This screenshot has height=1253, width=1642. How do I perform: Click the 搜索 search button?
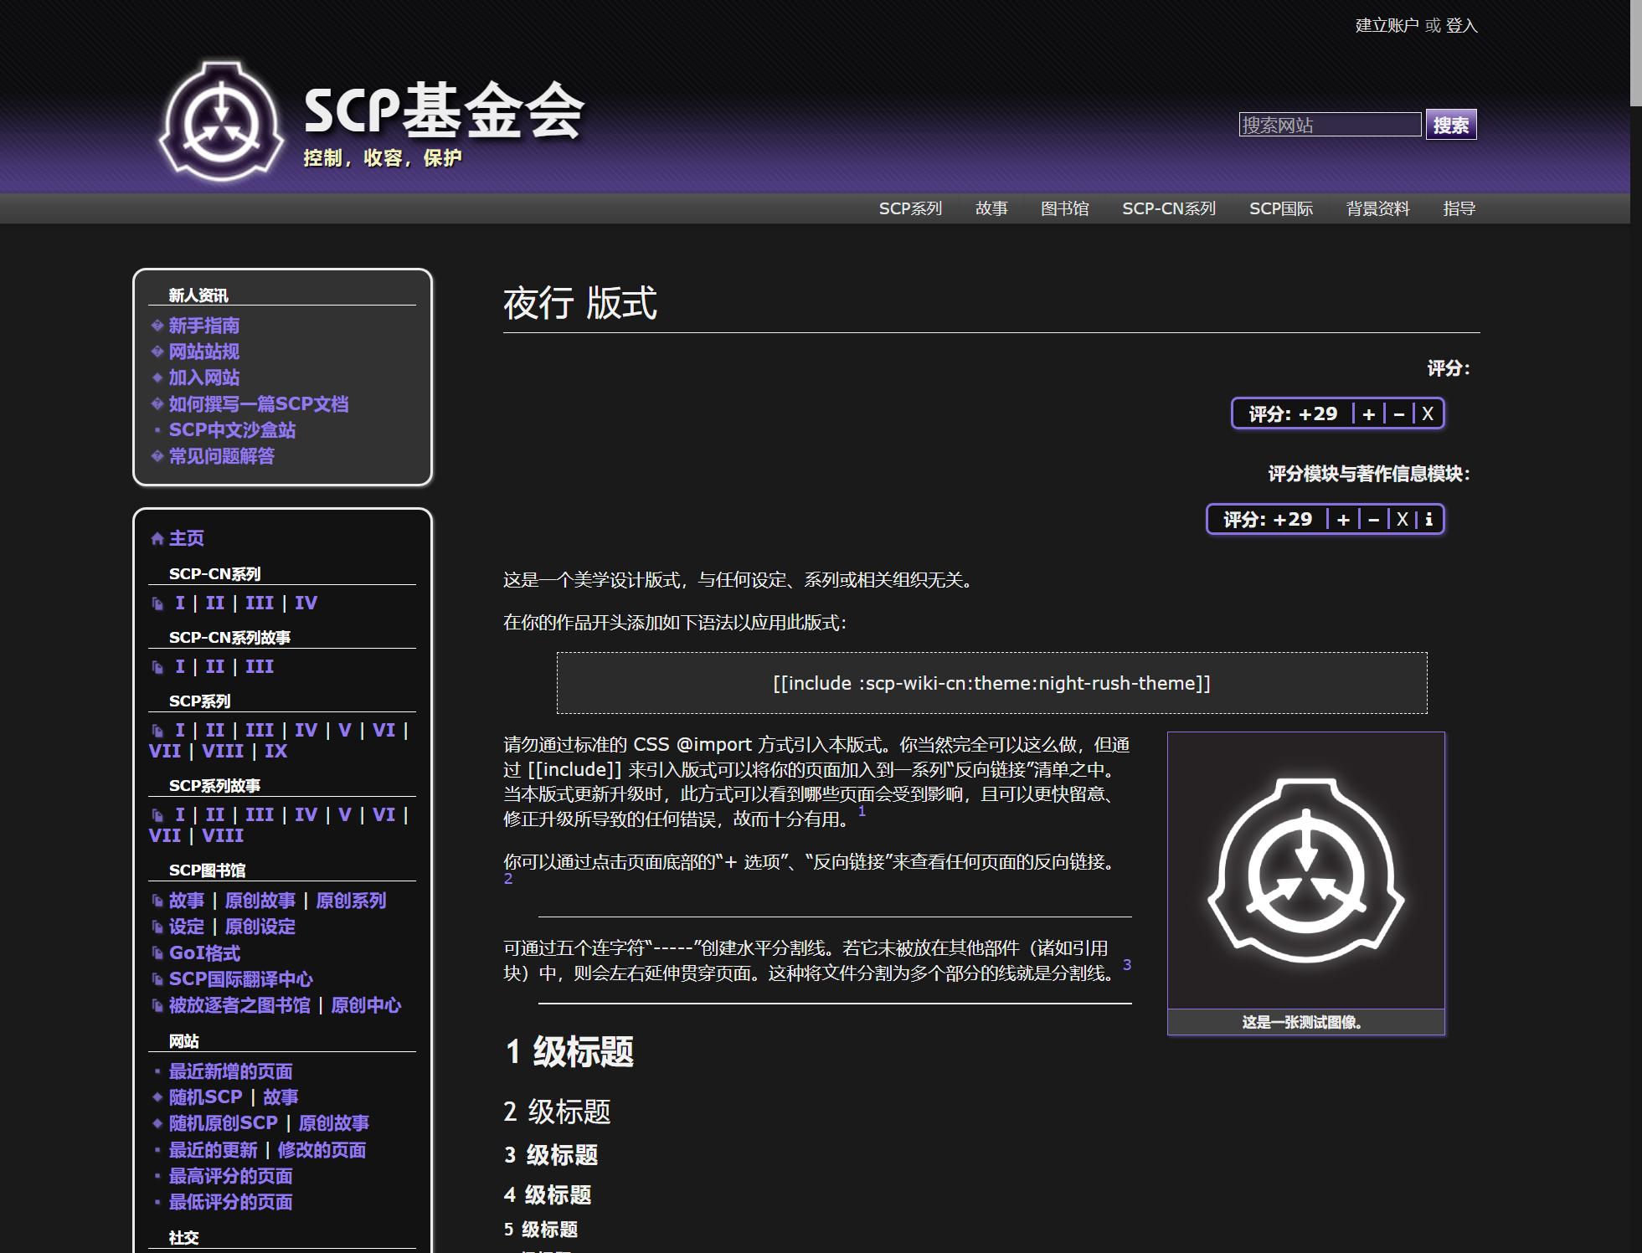point(1450,125)
